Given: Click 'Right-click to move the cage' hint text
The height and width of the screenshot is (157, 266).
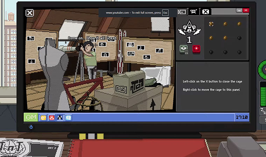Looking at the screenshot, I should click(211, 90).
